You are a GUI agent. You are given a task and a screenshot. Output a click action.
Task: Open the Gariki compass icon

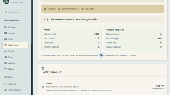5,39
